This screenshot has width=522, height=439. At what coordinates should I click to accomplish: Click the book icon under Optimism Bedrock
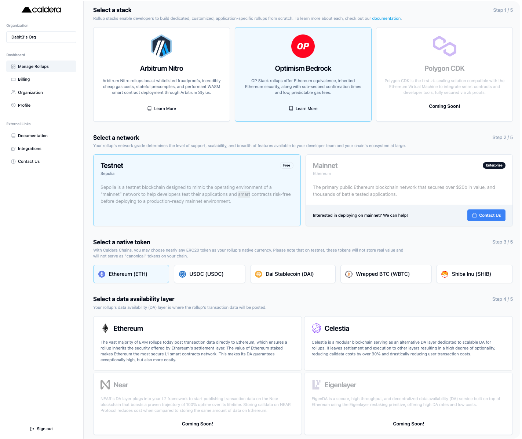pos(291,109)
